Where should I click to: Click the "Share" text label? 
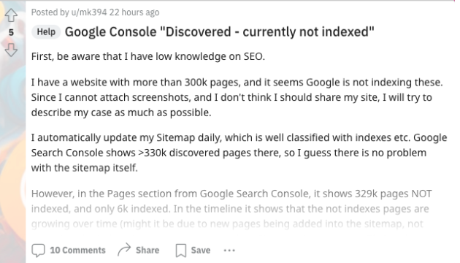tap(147, 250)
